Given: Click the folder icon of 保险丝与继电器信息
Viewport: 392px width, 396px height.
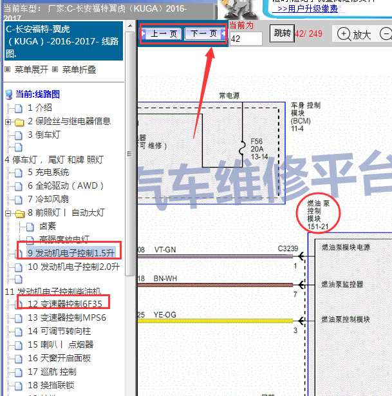Looking at the screenshot, I should (19, 122).
